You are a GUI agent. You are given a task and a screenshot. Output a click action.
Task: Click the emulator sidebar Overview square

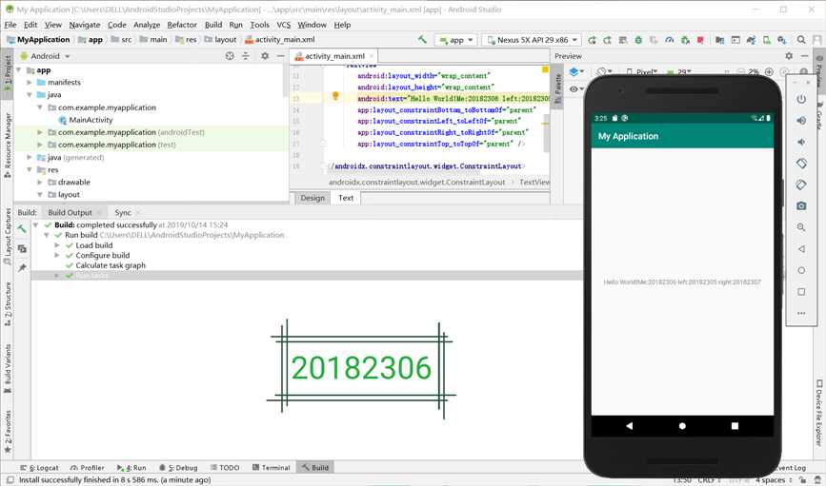point(801,291)
